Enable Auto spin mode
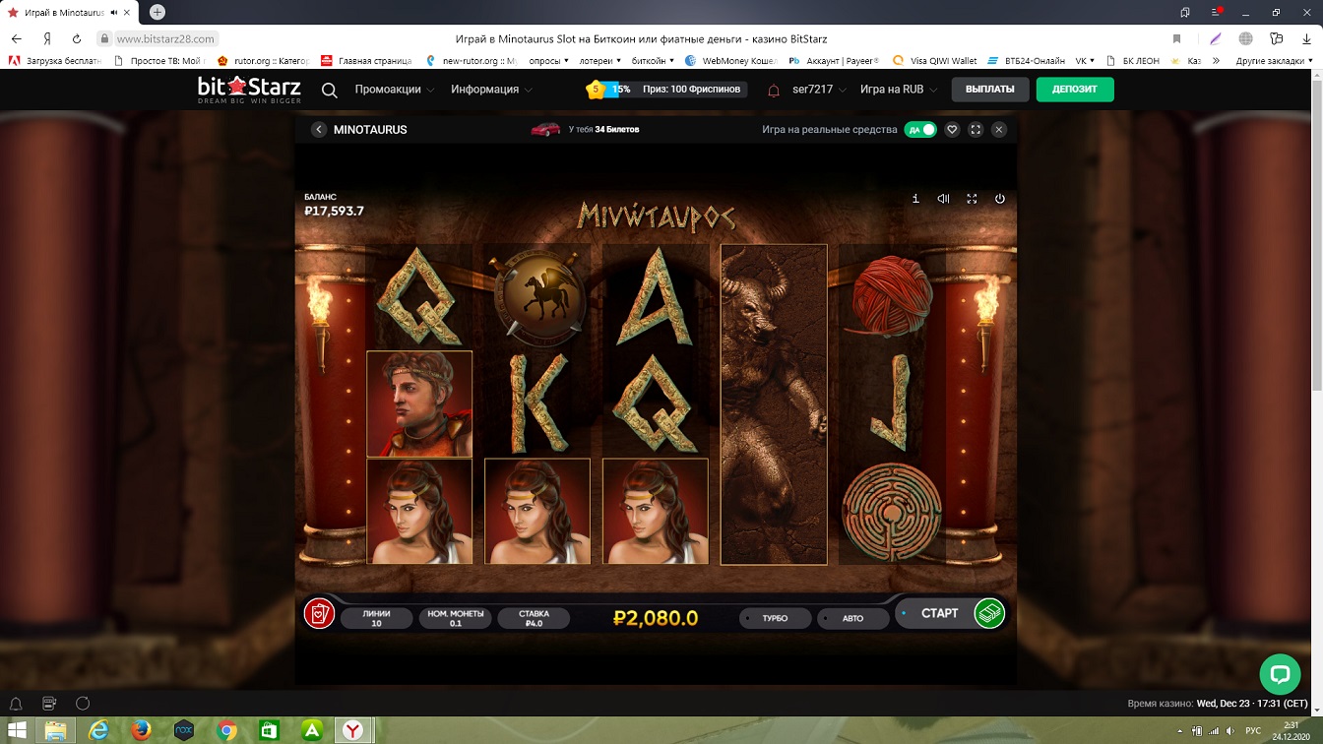 tap(852, 618)
